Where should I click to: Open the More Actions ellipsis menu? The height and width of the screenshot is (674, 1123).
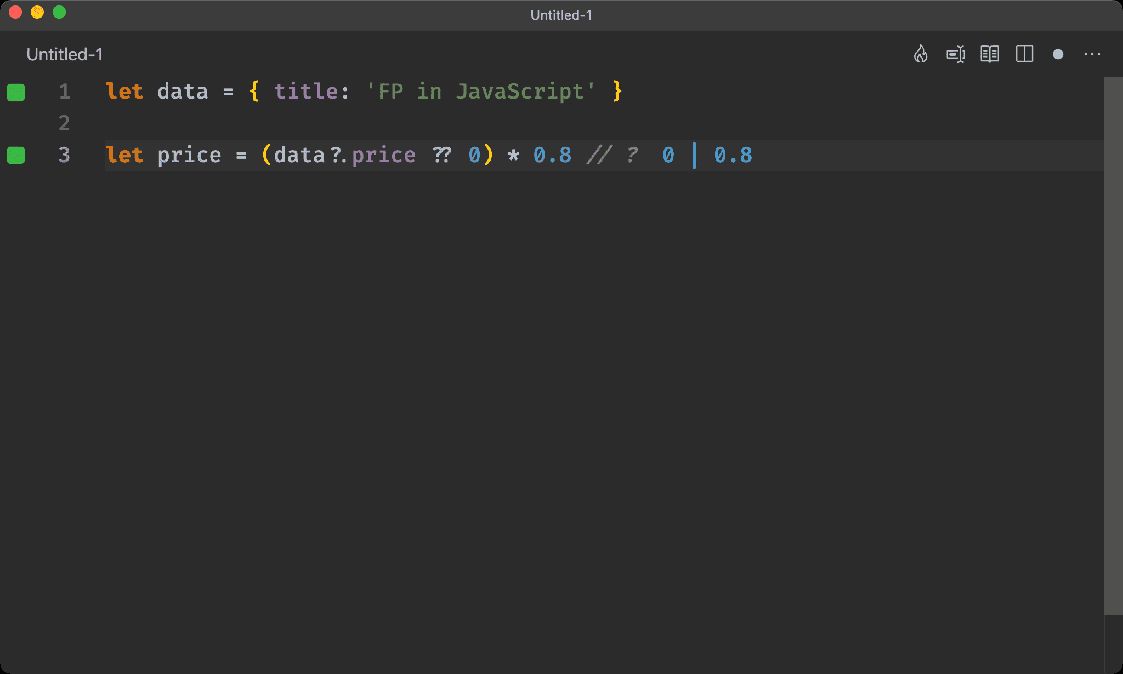click(1092, 54)
